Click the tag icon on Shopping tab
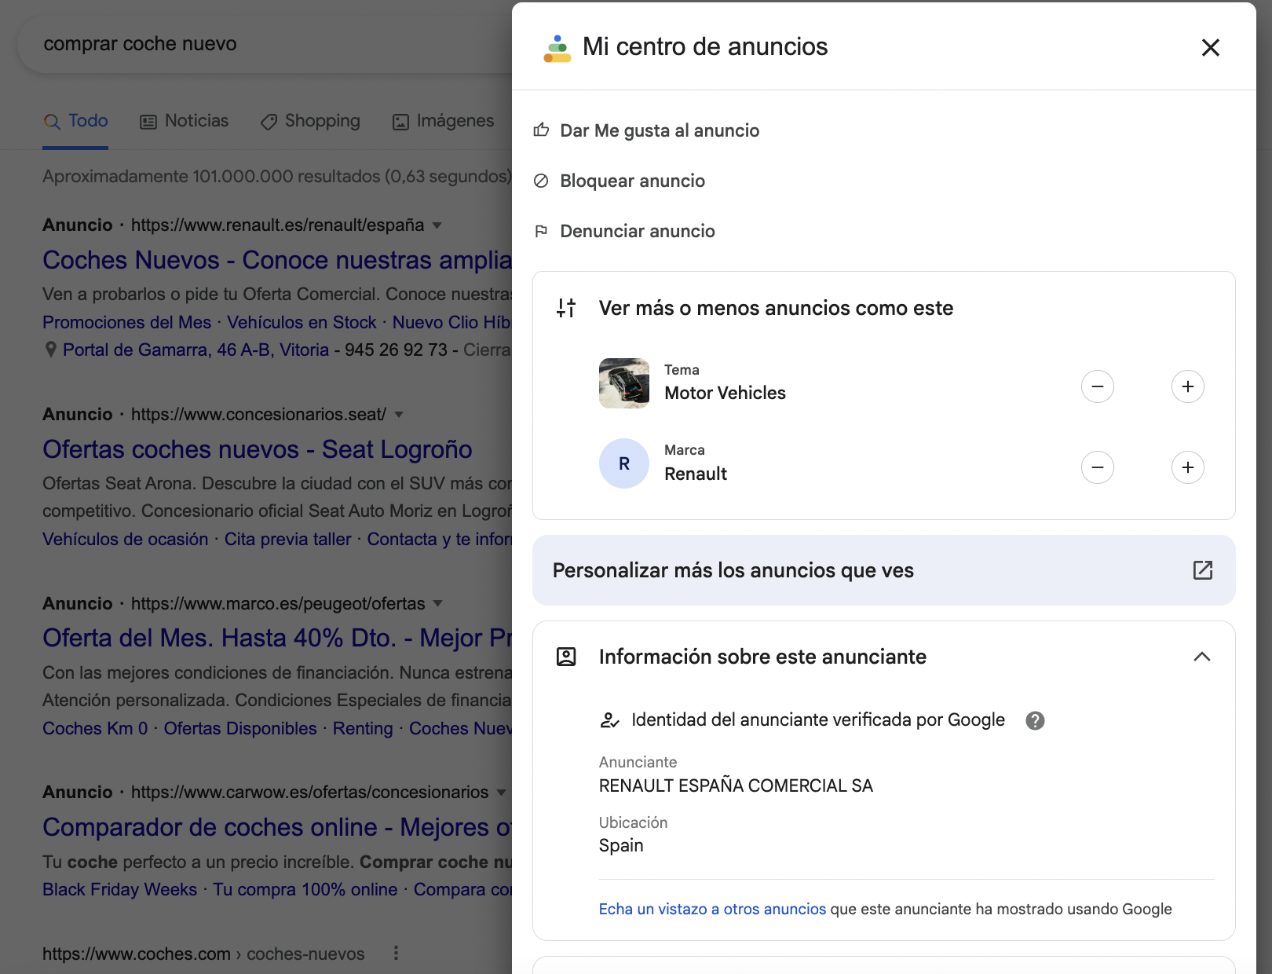This screenshot has width=1272, height=974. [269, 122]
